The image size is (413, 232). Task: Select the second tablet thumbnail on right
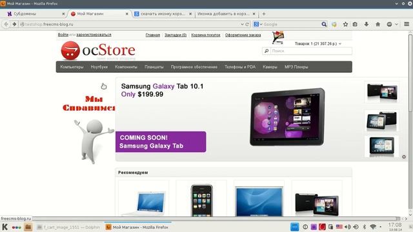[x=381, y=121]
